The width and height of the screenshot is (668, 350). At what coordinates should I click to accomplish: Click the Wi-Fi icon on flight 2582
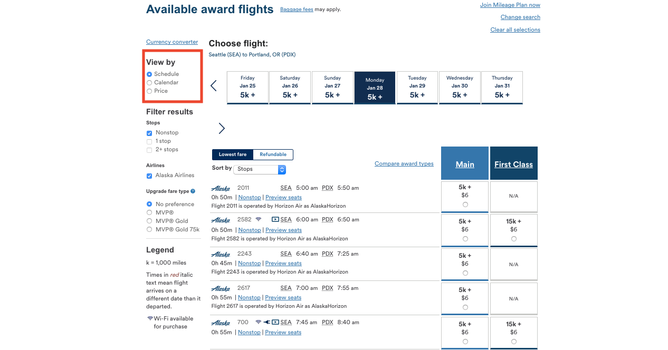click(259, 219)
